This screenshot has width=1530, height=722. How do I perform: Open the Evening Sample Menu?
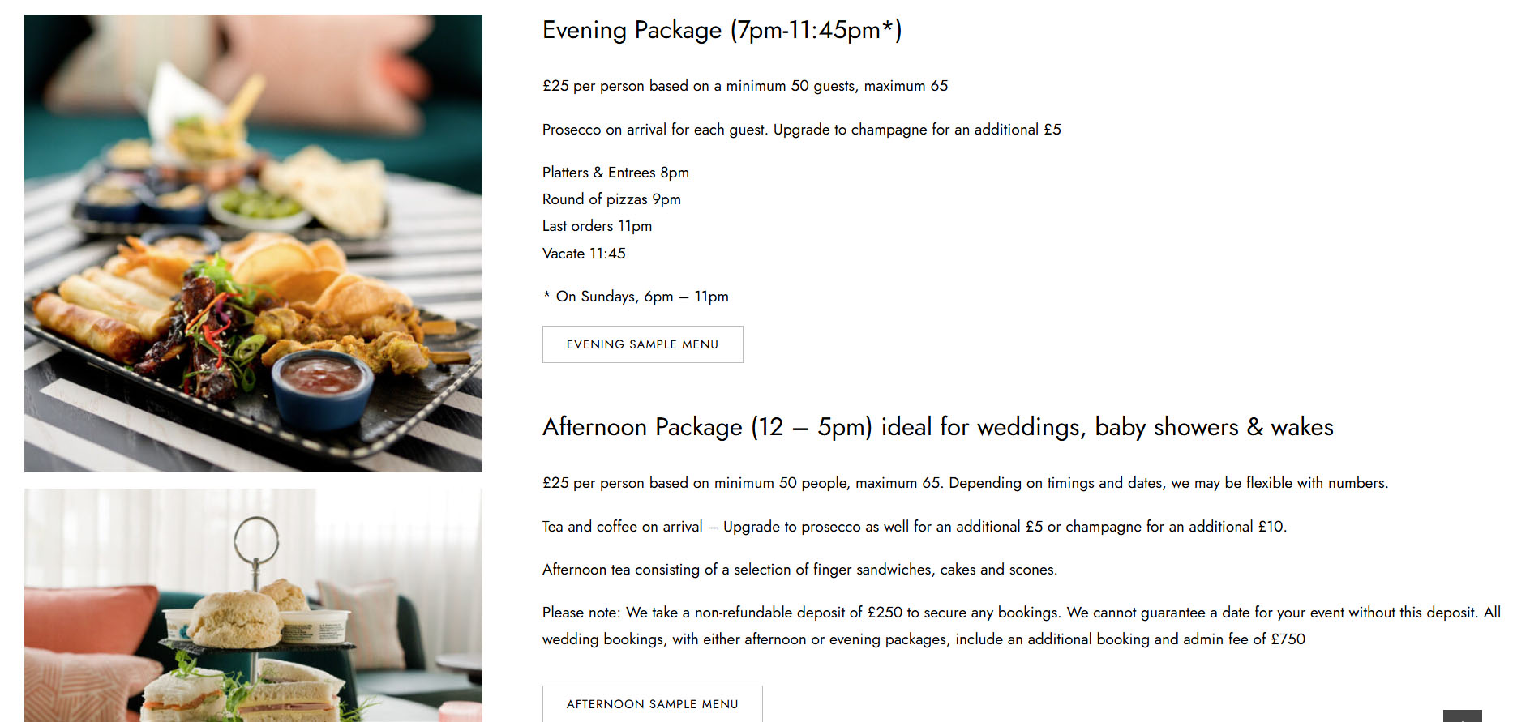(x=642, y=344)
